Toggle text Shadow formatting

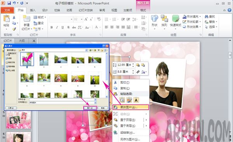pos(68,27)
